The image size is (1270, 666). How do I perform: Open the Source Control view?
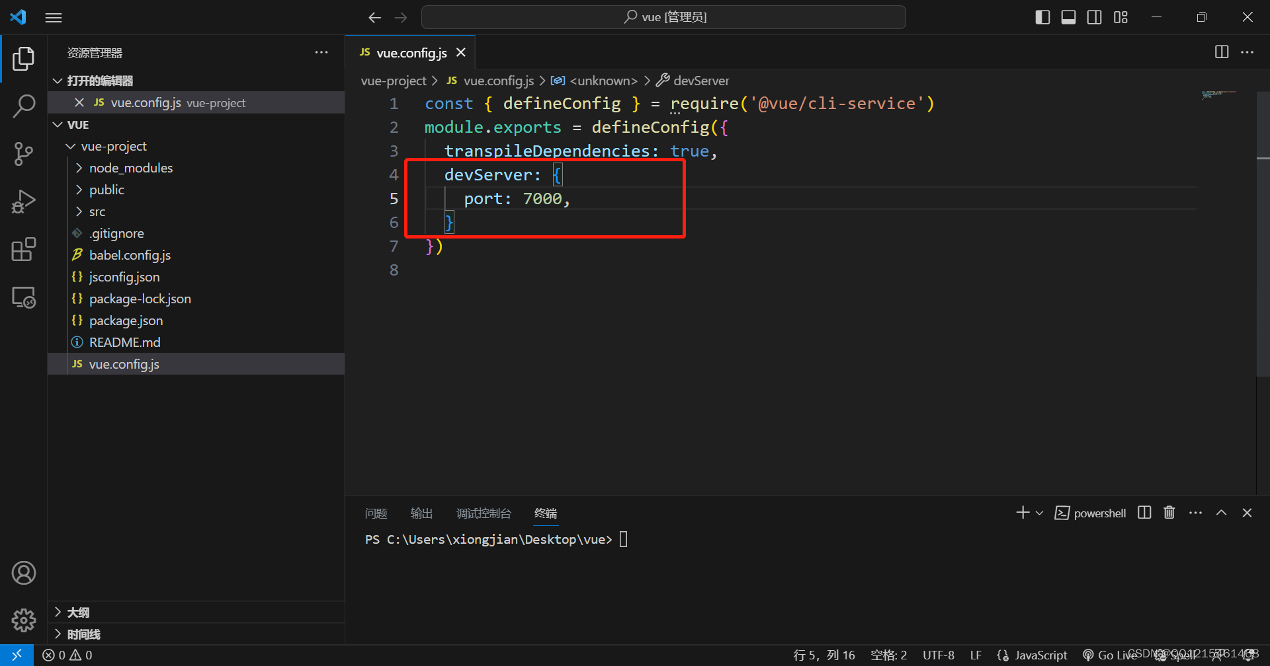(x=24, y=154)
